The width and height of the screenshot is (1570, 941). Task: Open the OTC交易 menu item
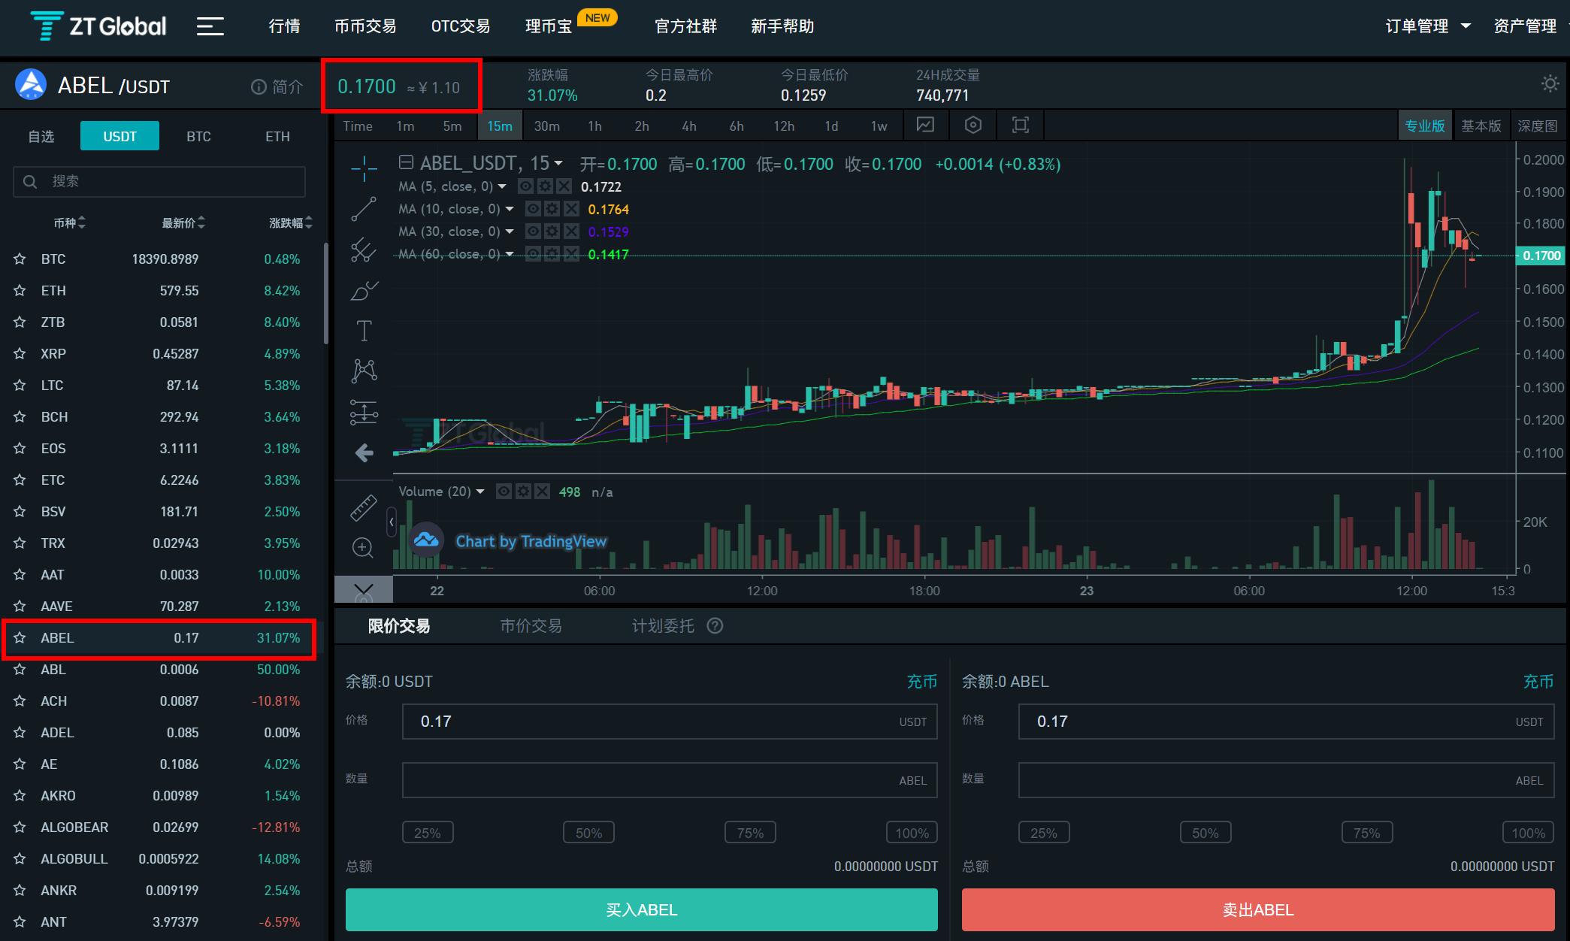click(460, 26)
